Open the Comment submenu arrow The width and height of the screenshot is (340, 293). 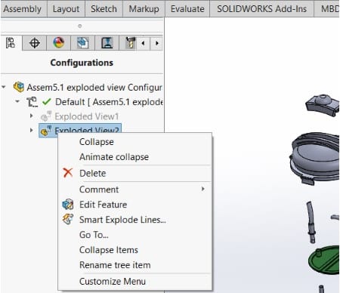coord(203,189)
